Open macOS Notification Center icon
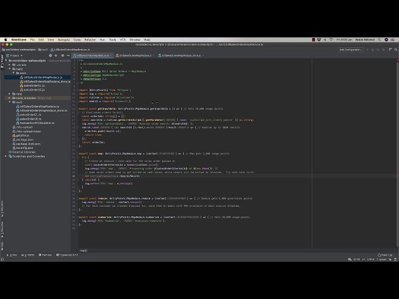The height and width of the screenshot is (299, 399). coord(393,40)
